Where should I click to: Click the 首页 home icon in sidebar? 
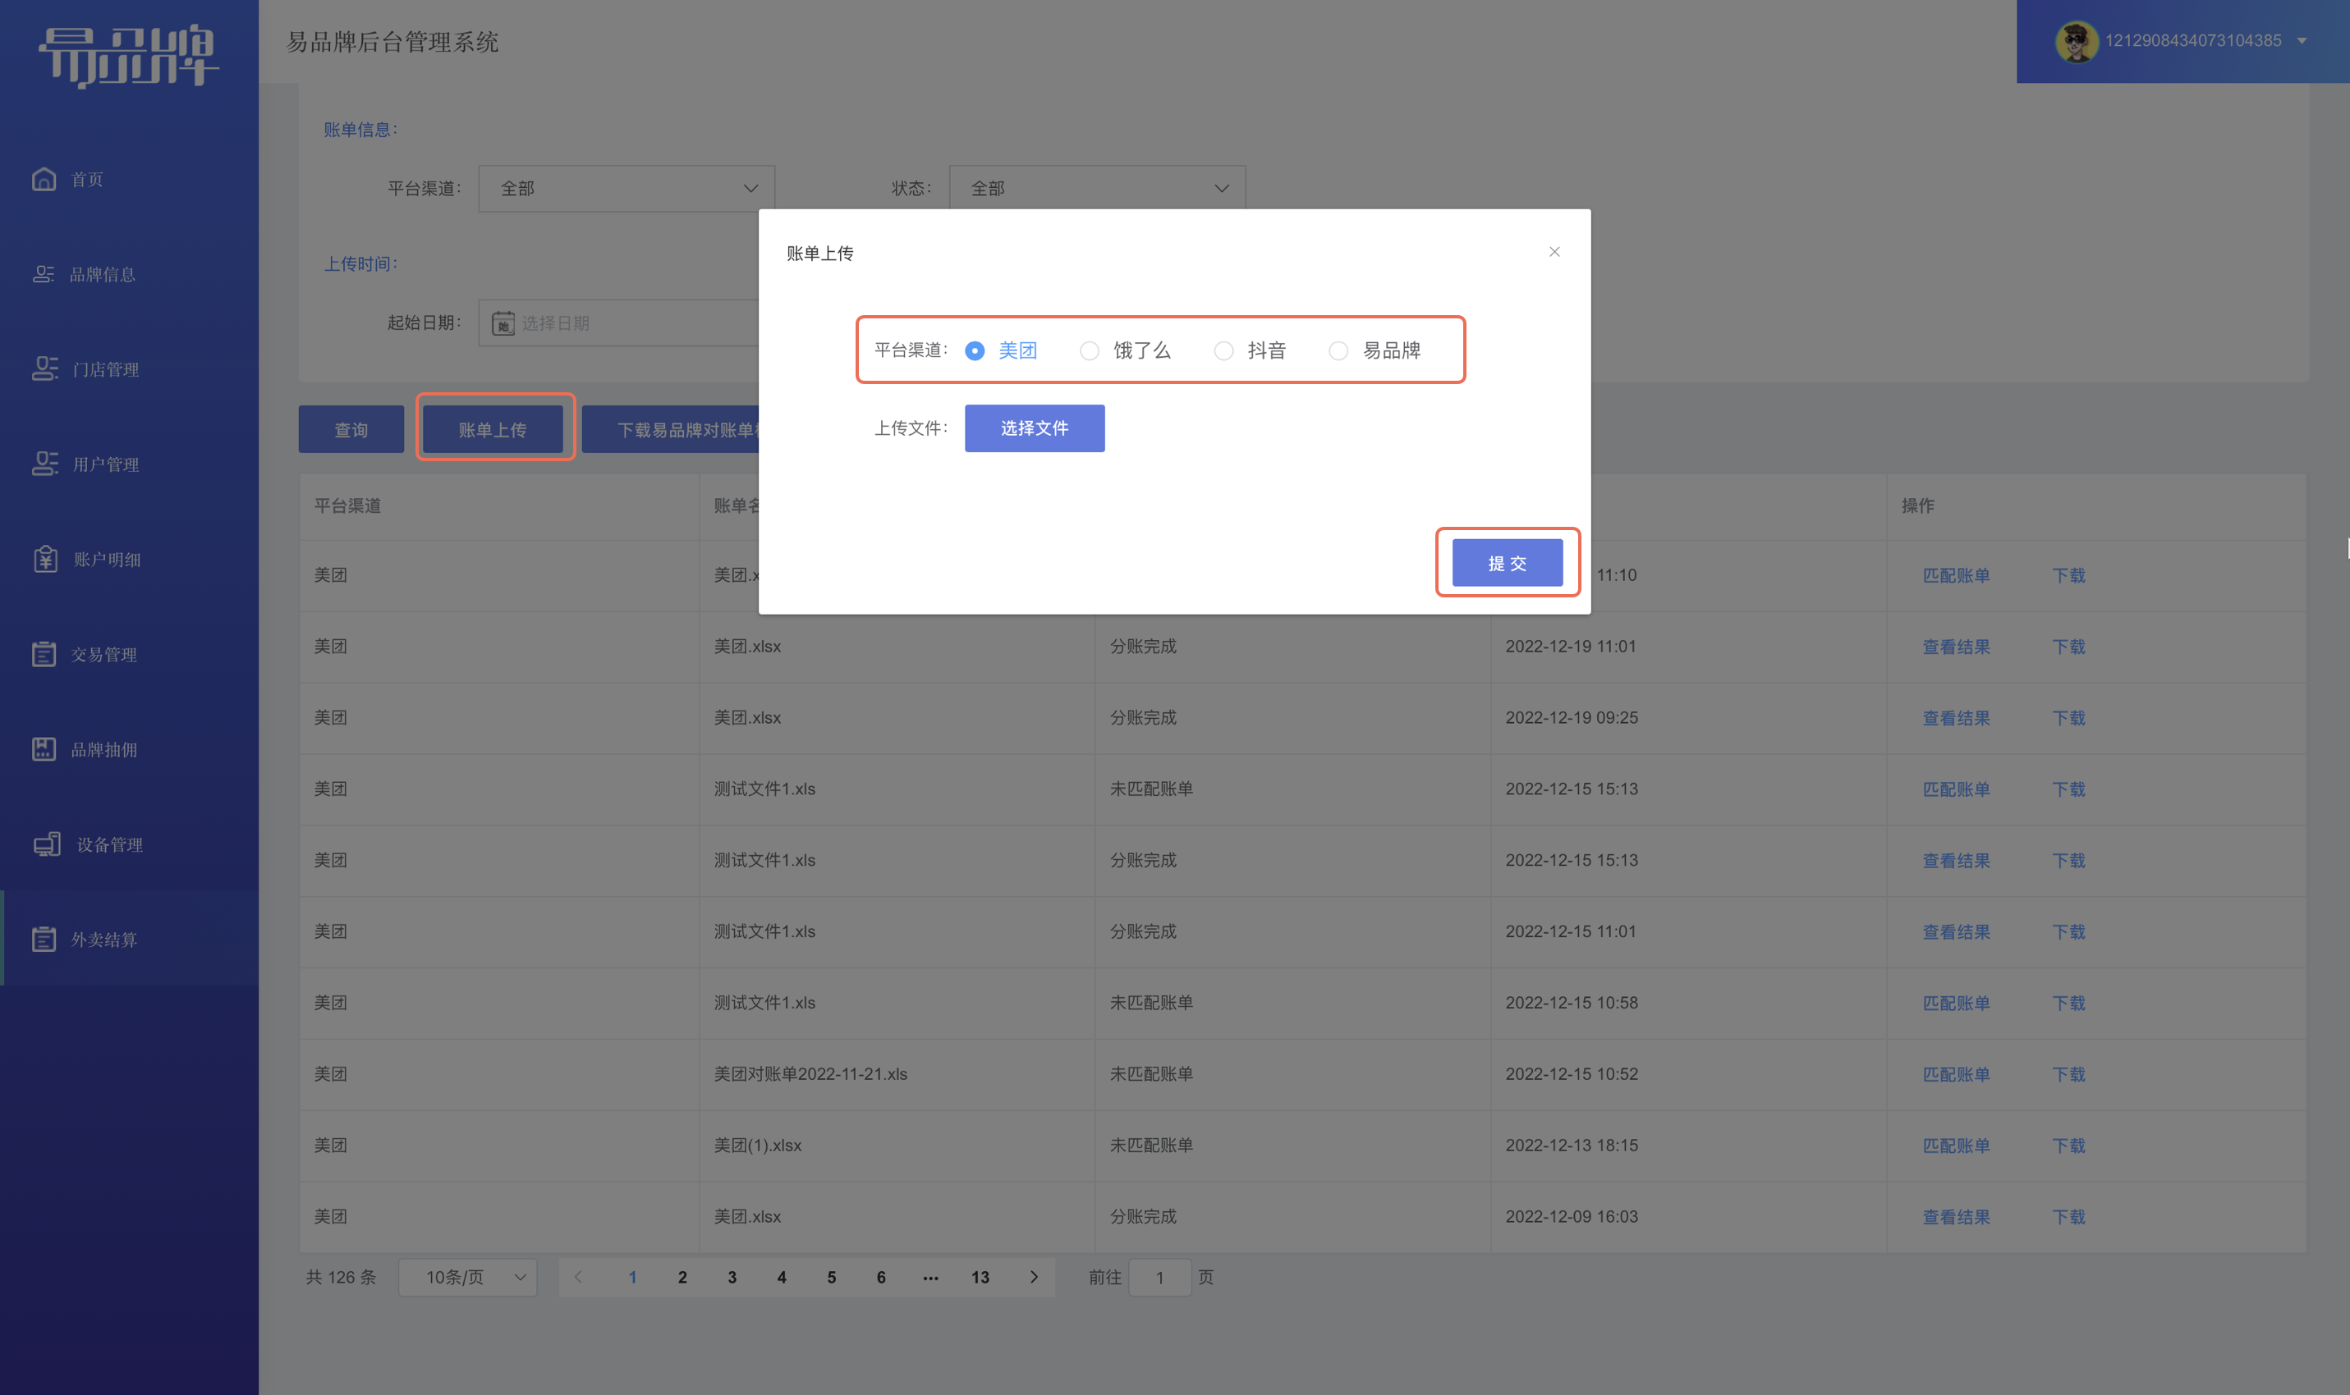[44, 179]
